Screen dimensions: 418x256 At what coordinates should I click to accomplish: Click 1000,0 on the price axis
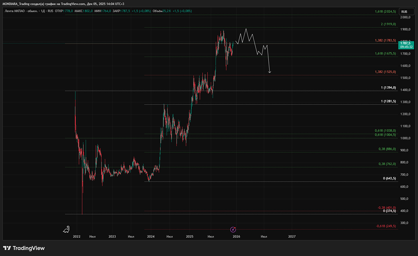pyautogui.click(x=405, y=138)
